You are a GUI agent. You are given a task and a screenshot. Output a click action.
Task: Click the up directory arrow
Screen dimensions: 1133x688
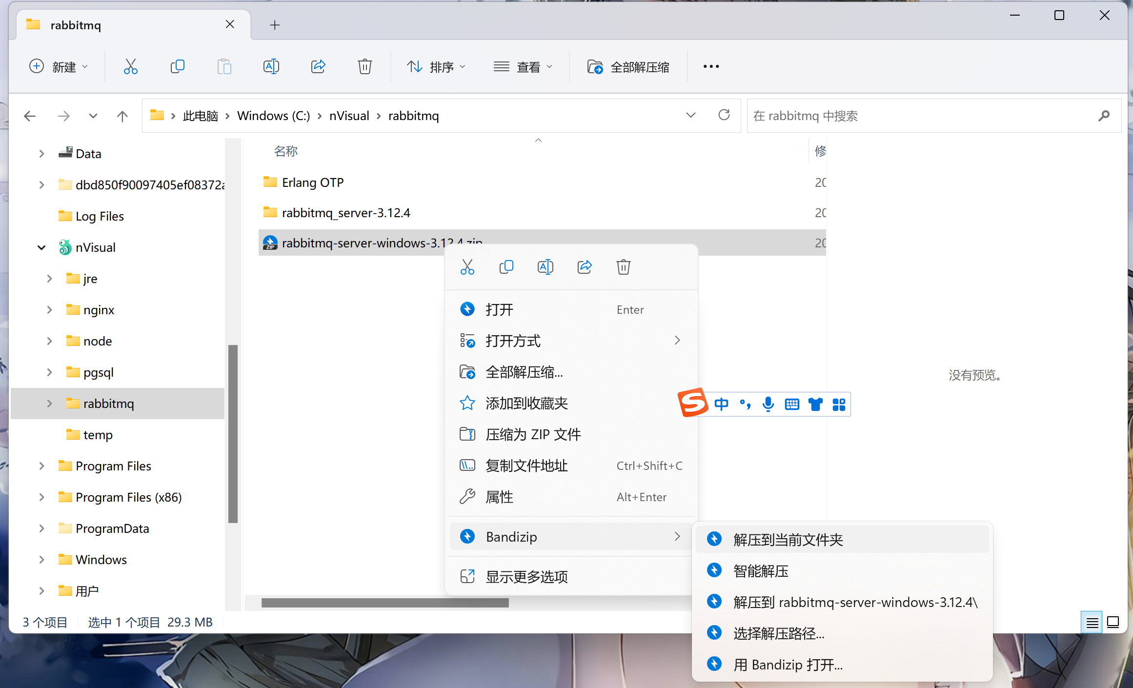(x=122, y=116)
